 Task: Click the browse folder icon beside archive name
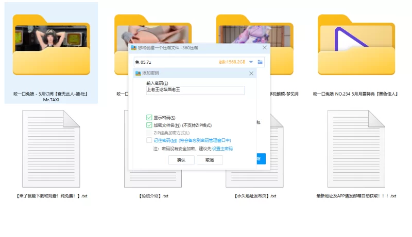coord(260,62)
